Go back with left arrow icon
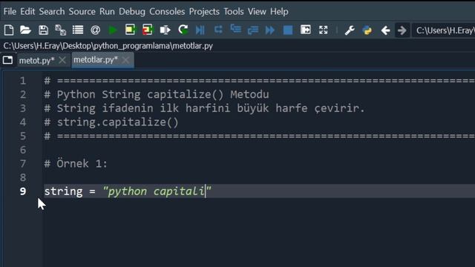475x267 pixels. click(x=385, y=30)
